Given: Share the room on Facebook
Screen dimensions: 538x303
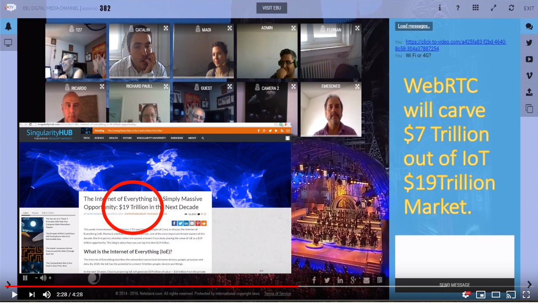Looking at the screenshot, I should point(314,280).
